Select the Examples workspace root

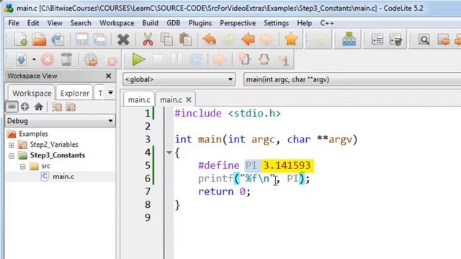(33, 134)
